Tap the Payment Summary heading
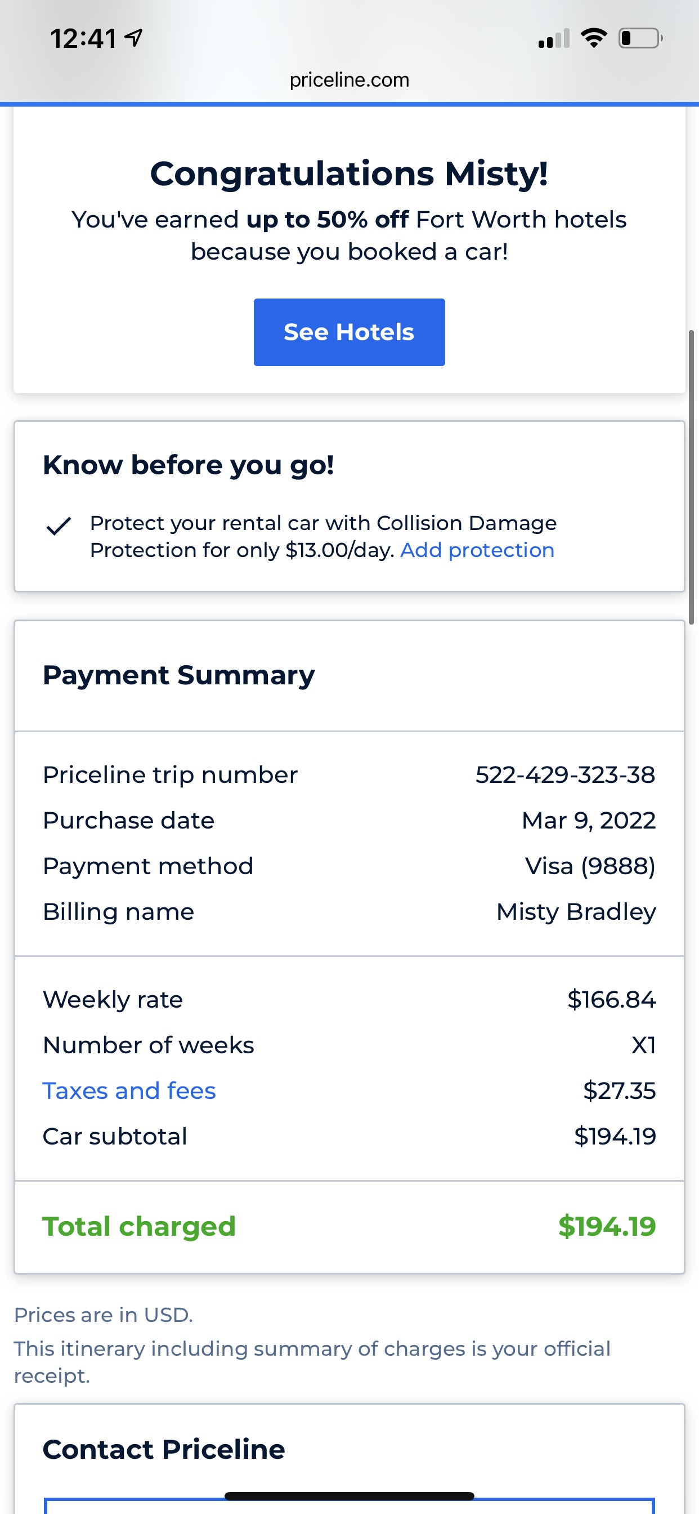Image resolution: width=699 pixels, height=1514 pixels. (178, 675)
